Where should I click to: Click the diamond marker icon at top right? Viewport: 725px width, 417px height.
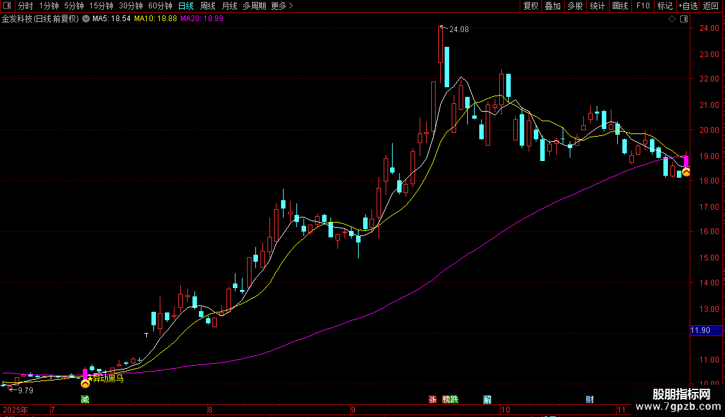(x=672, y=19)
